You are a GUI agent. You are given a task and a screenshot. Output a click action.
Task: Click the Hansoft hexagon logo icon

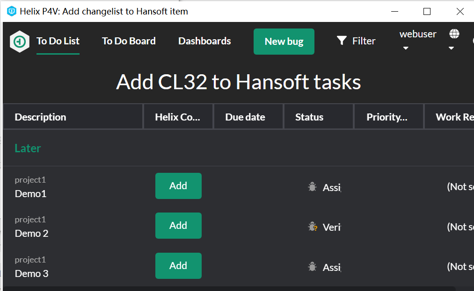[x=20, y=42]
